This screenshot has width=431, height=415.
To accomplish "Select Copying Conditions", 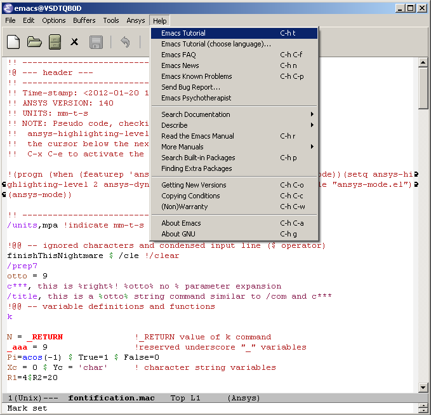I will pyautogui.click(x=234, y=196).
